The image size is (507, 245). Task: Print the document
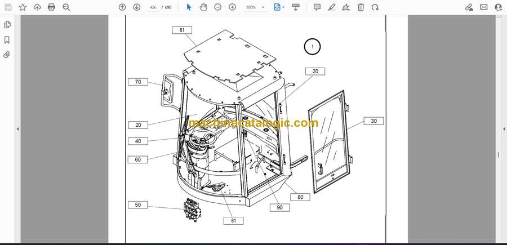(x=51, y=7)
